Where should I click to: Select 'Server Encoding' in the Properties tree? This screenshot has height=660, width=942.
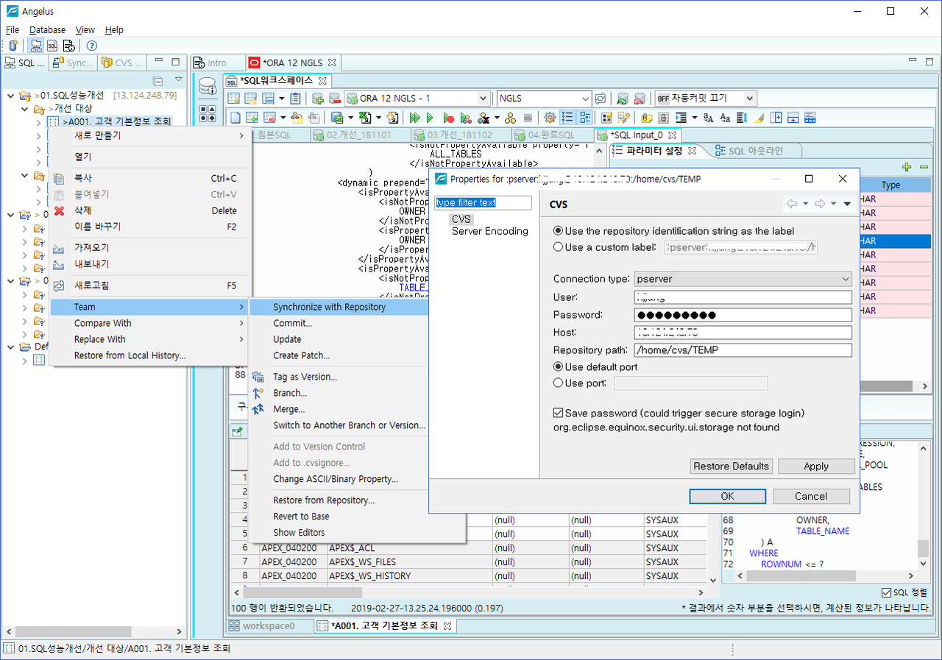tap(490, 231)
